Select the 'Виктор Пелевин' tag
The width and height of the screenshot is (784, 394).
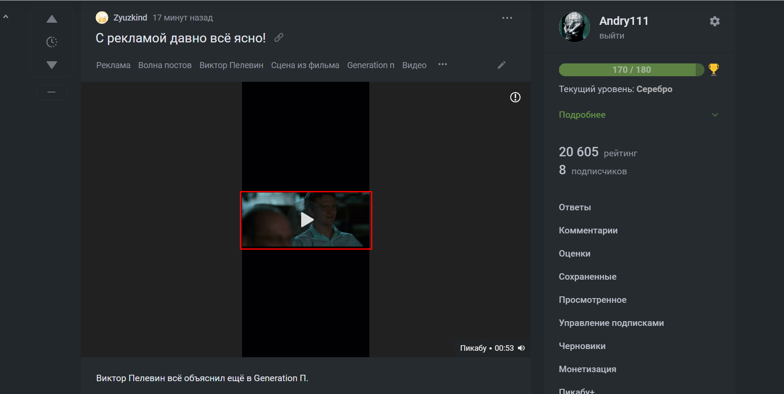tap(231, 65)
